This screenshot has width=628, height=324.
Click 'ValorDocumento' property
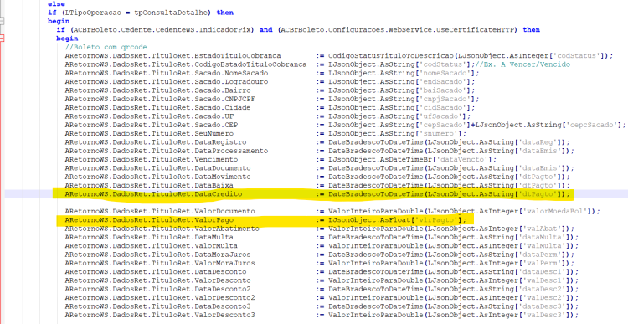pyautogui.click(x=224, y=211)
